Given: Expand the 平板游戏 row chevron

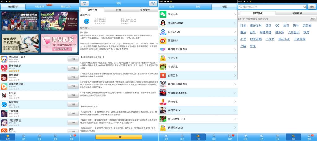Looking at the screenshot, I should pos(235,67).
